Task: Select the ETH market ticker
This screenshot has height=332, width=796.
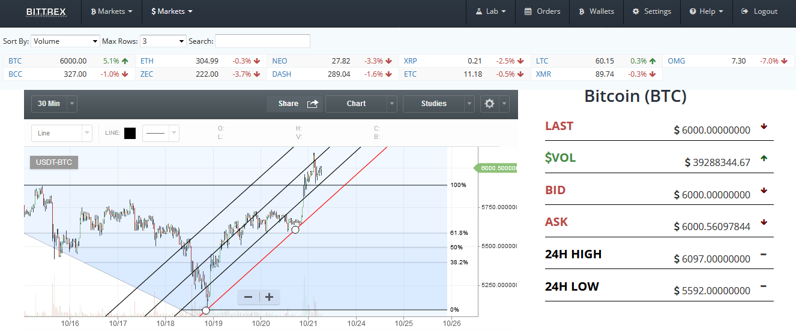Action: tap(147, 61)
